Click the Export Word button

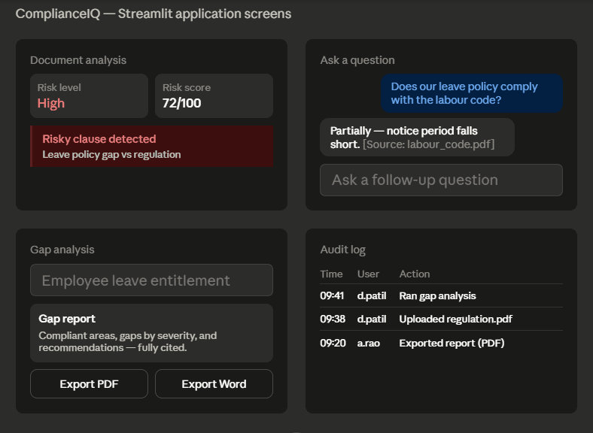(214, 384)
